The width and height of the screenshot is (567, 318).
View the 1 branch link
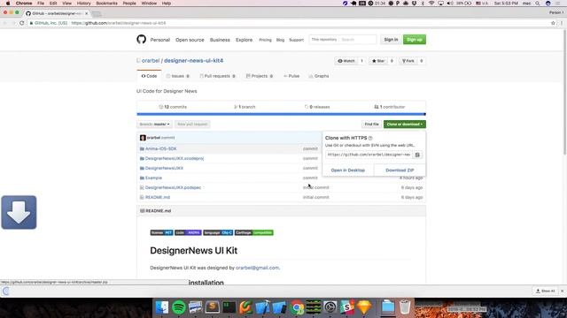[x=245, y=107]
